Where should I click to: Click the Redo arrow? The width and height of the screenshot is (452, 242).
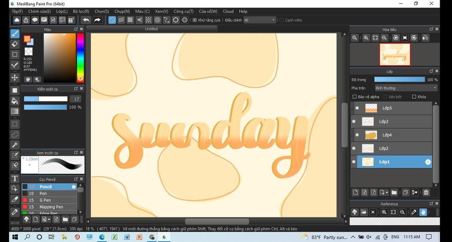[x=98, y=20]
